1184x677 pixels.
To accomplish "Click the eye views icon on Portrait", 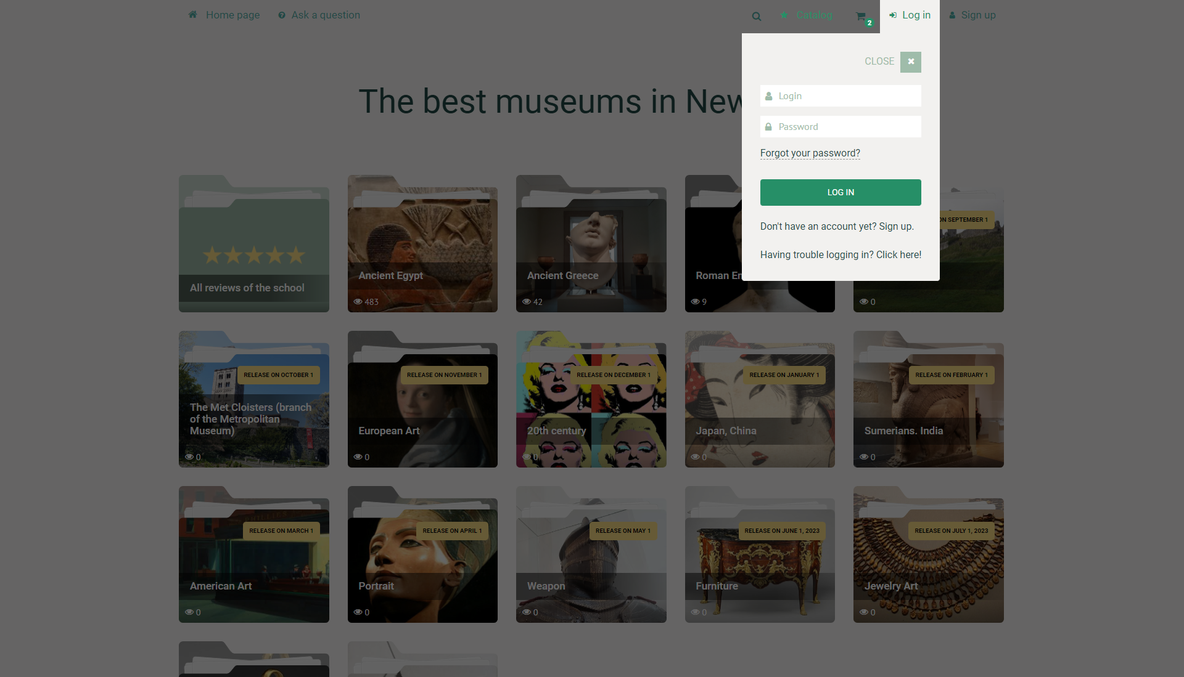I will pyautogui.click(x=358, y=612).
